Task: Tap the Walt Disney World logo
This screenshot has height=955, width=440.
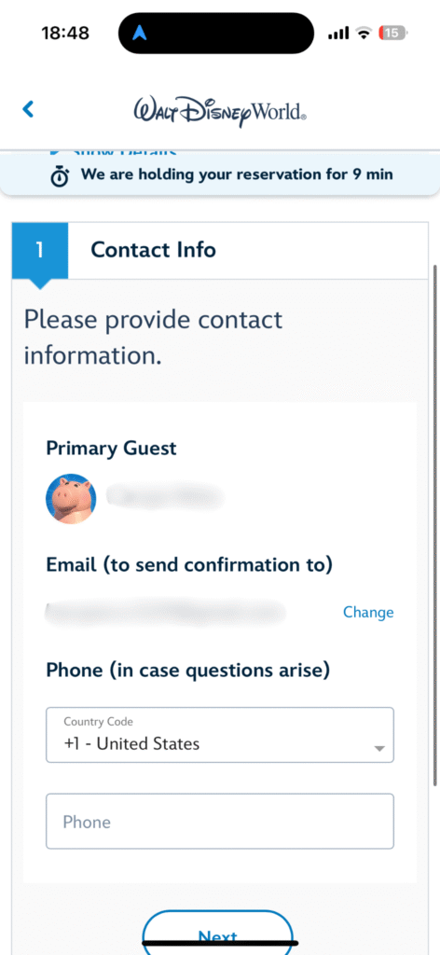Action: (220, 110)
